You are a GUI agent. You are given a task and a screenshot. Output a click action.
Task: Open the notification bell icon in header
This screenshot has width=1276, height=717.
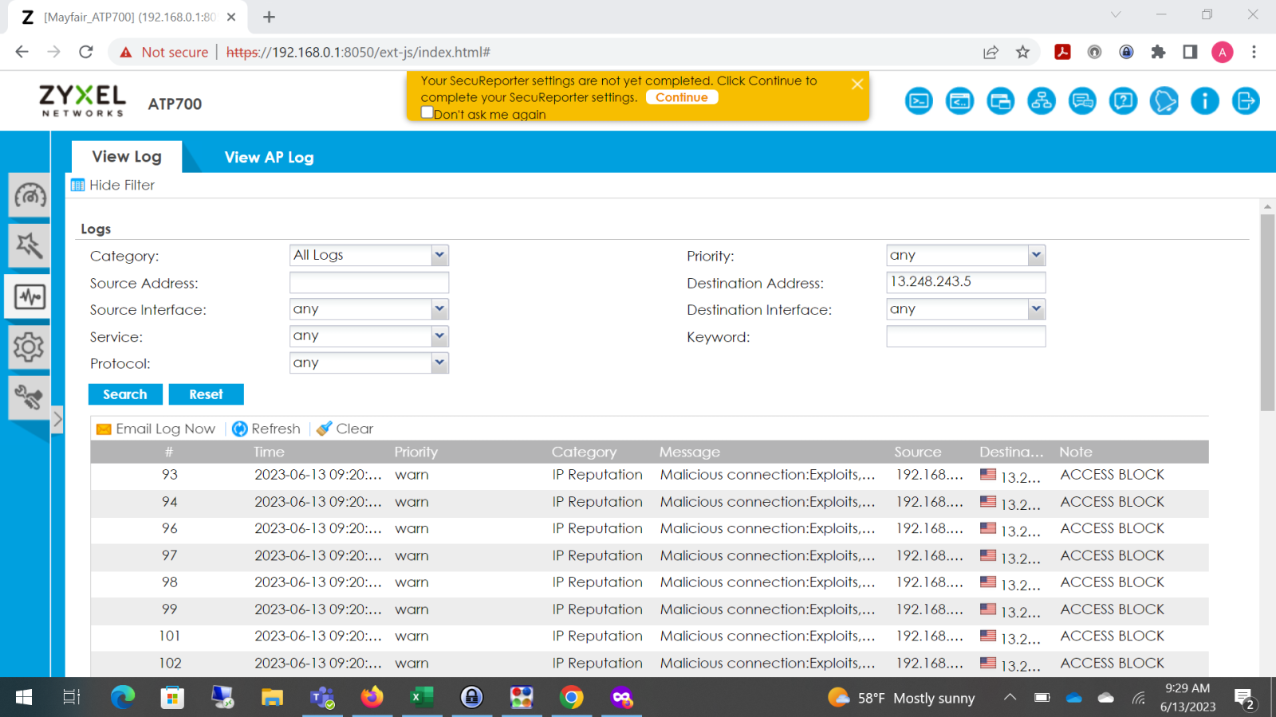pos(1164,101)
